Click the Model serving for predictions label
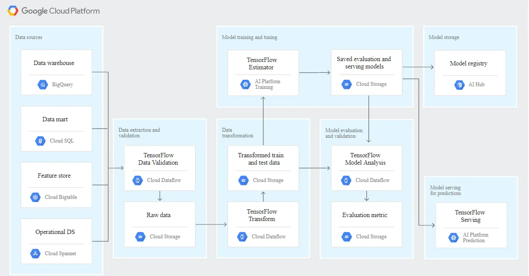529x276 pixels. [446, 191]
